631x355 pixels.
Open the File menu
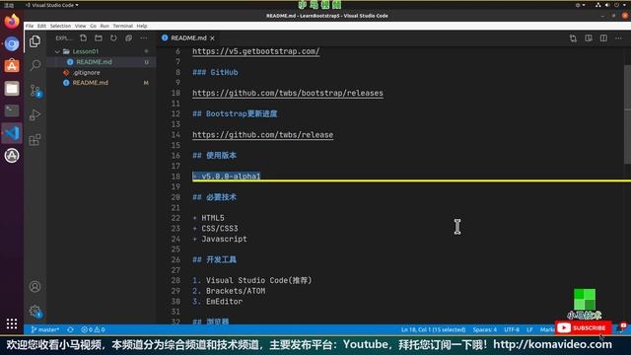[30, 26]
